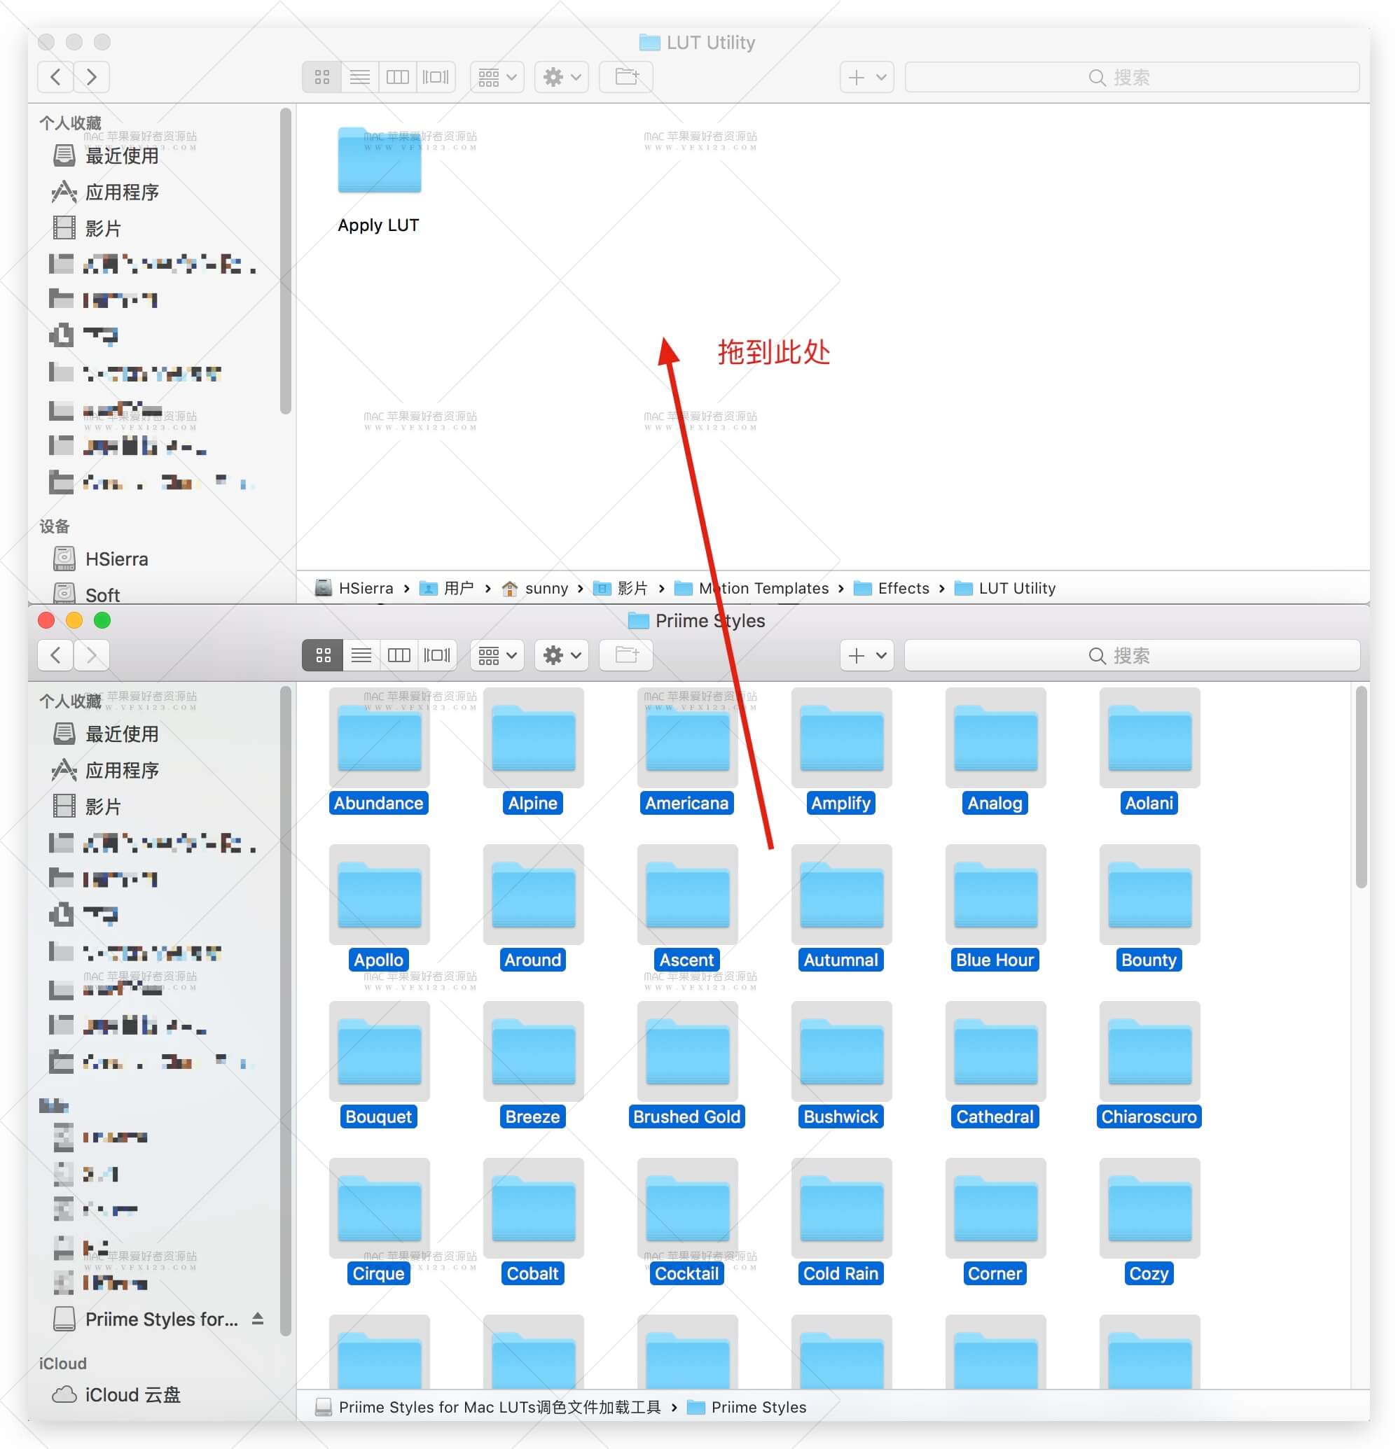Select the Ascent folder
The image size is (1398, 1449).
click(687, 896)
